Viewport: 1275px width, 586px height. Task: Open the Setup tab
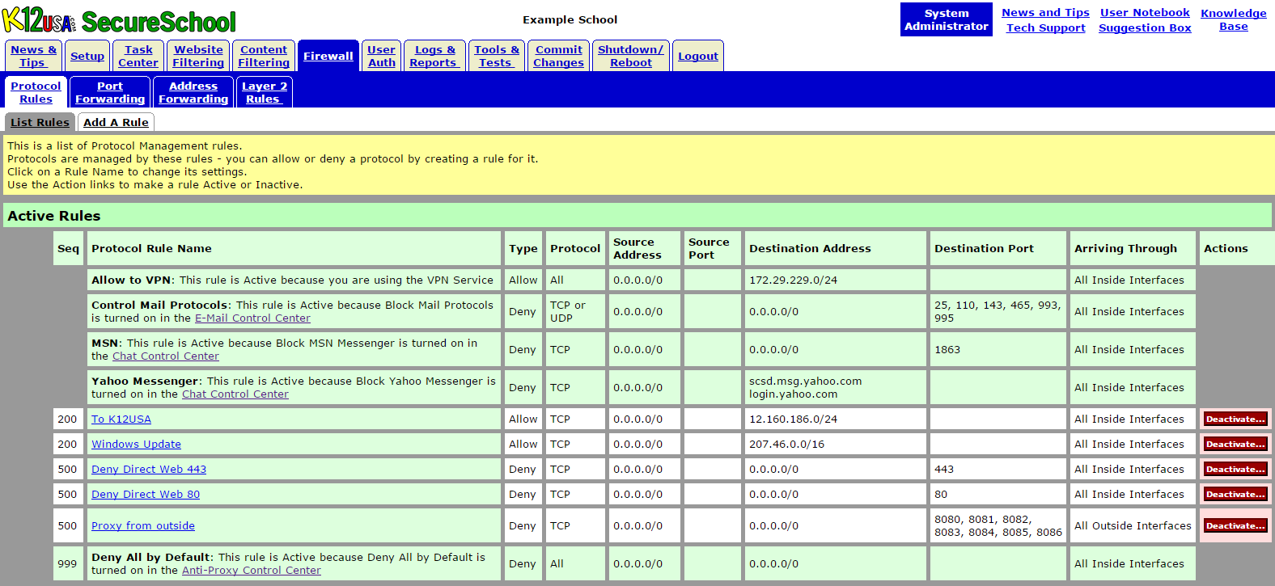[87, 56]
